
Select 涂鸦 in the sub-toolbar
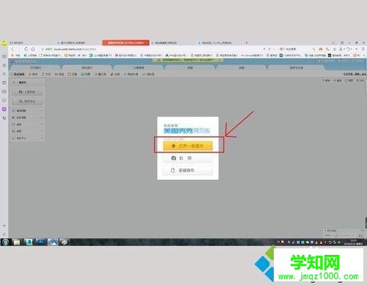[115, 74]
